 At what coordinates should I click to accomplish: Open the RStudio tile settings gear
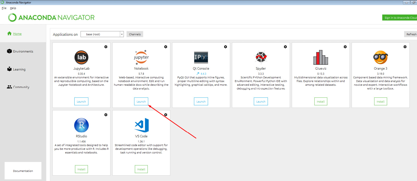coord(106,115)
